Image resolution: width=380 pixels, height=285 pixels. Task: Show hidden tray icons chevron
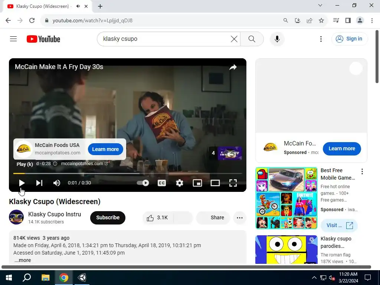tap(314, 278)
